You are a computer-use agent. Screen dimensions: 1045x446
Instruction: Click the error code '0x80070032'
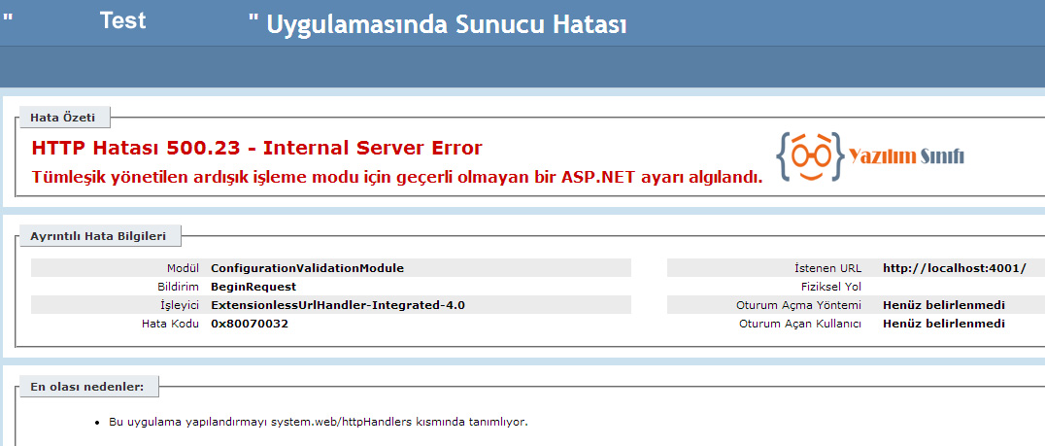[250, 324]
